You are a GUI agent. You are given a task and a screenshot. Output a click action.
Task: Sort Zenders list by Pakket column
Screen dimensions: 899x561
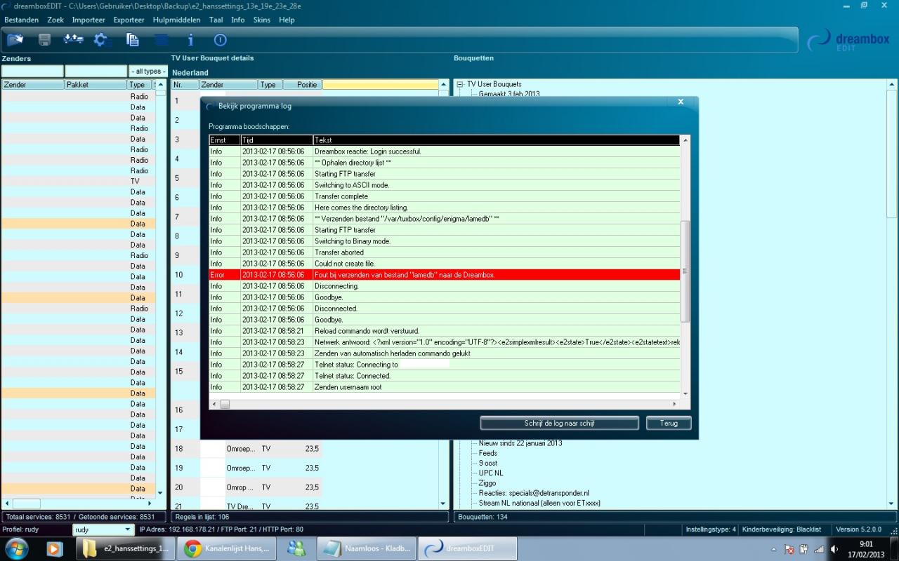click(x=96, y=84)
